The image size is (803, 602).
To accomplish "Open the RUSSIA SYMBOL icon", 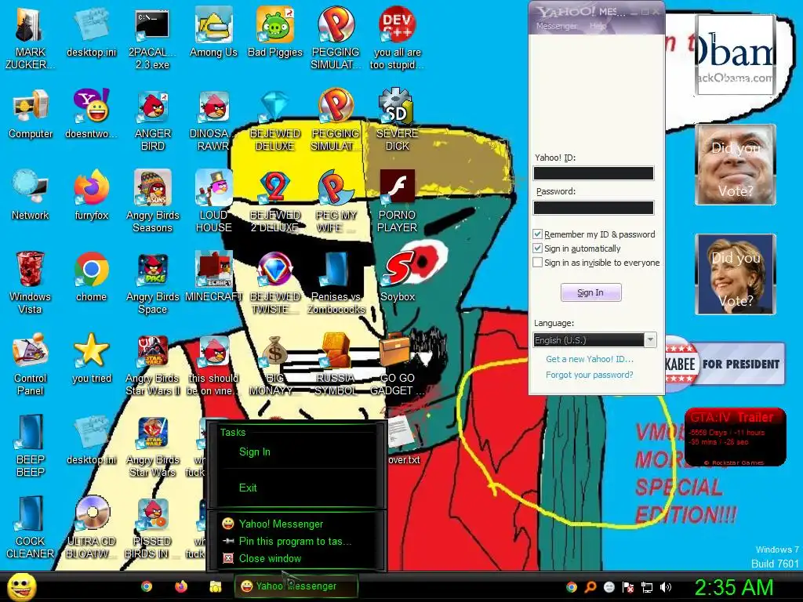I will (336, 364).
